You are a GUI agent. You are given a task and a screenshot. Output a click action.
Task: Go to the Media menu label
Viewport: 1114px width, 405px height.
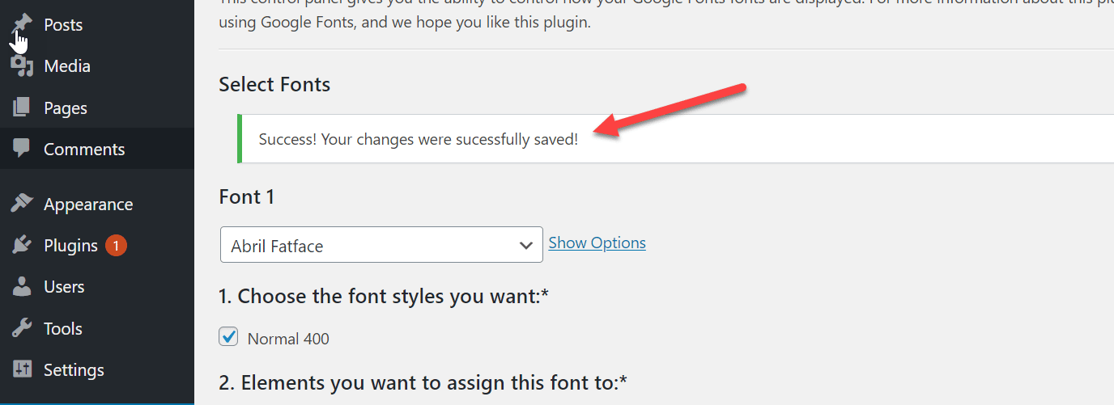point(67,66)
